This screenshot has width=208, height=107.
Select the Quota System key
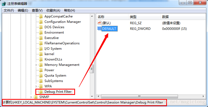[x=55, y=76]
